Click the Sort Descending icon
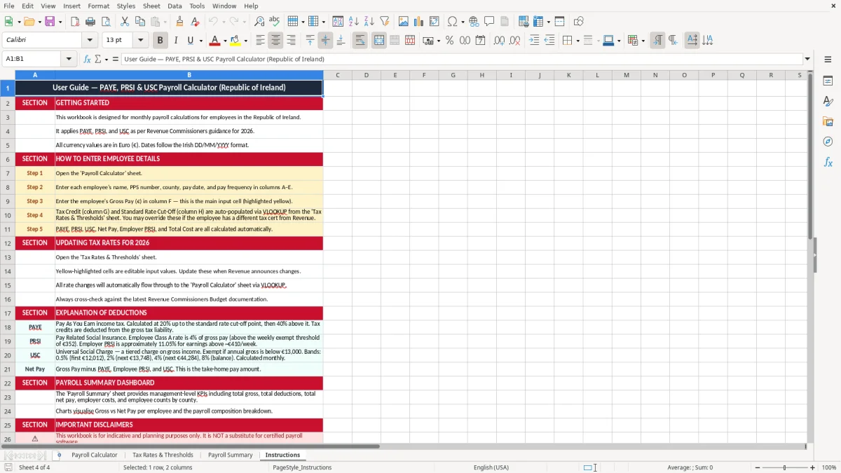This screenshot has height=473, width=841. coord(369,22)
